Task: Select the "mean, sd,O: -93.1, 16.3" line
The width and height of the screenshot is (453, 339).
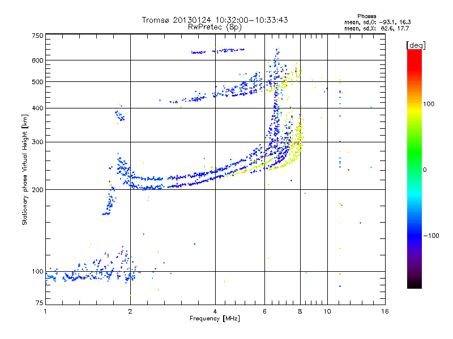Action: [377, 22]
